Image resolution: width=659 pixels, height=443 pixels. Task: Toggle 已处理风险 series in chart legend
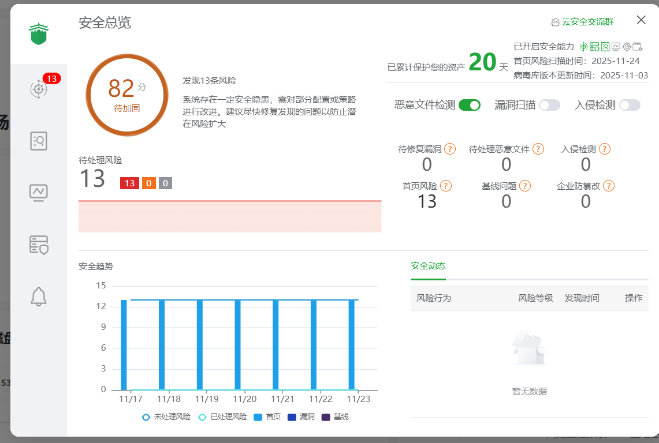tap(222, 417)
